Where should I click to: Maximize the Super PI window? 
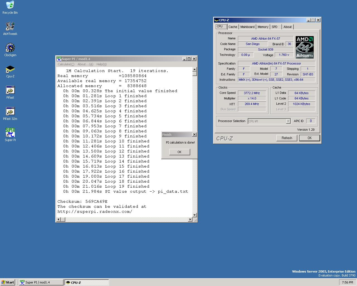[x=189, y=59]
